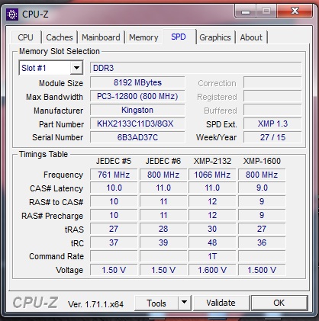Screen dimensions: 319x321
Task: Click the Module Size value 8192 MBytes
Action: coord(137,82)
